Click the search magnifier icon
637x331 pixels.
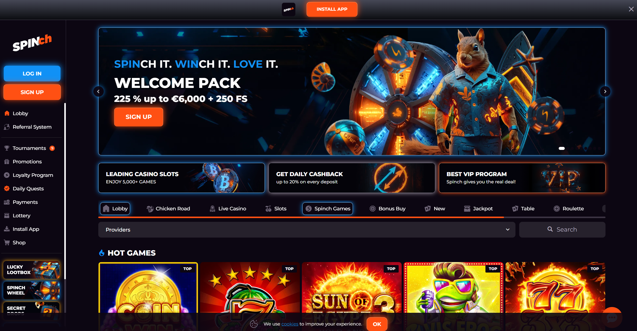tap(550, 229)
